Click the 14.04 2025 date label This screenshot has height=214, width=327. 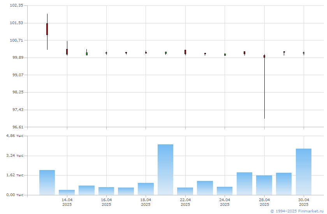tap(67, 202)
